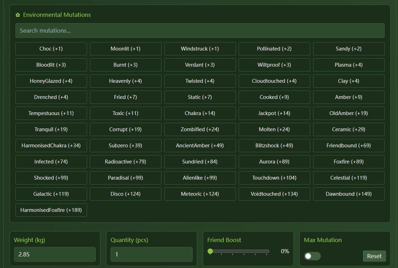Select the Quantity (pcs) input field
The image size is (398, 268).
(151, 254)
